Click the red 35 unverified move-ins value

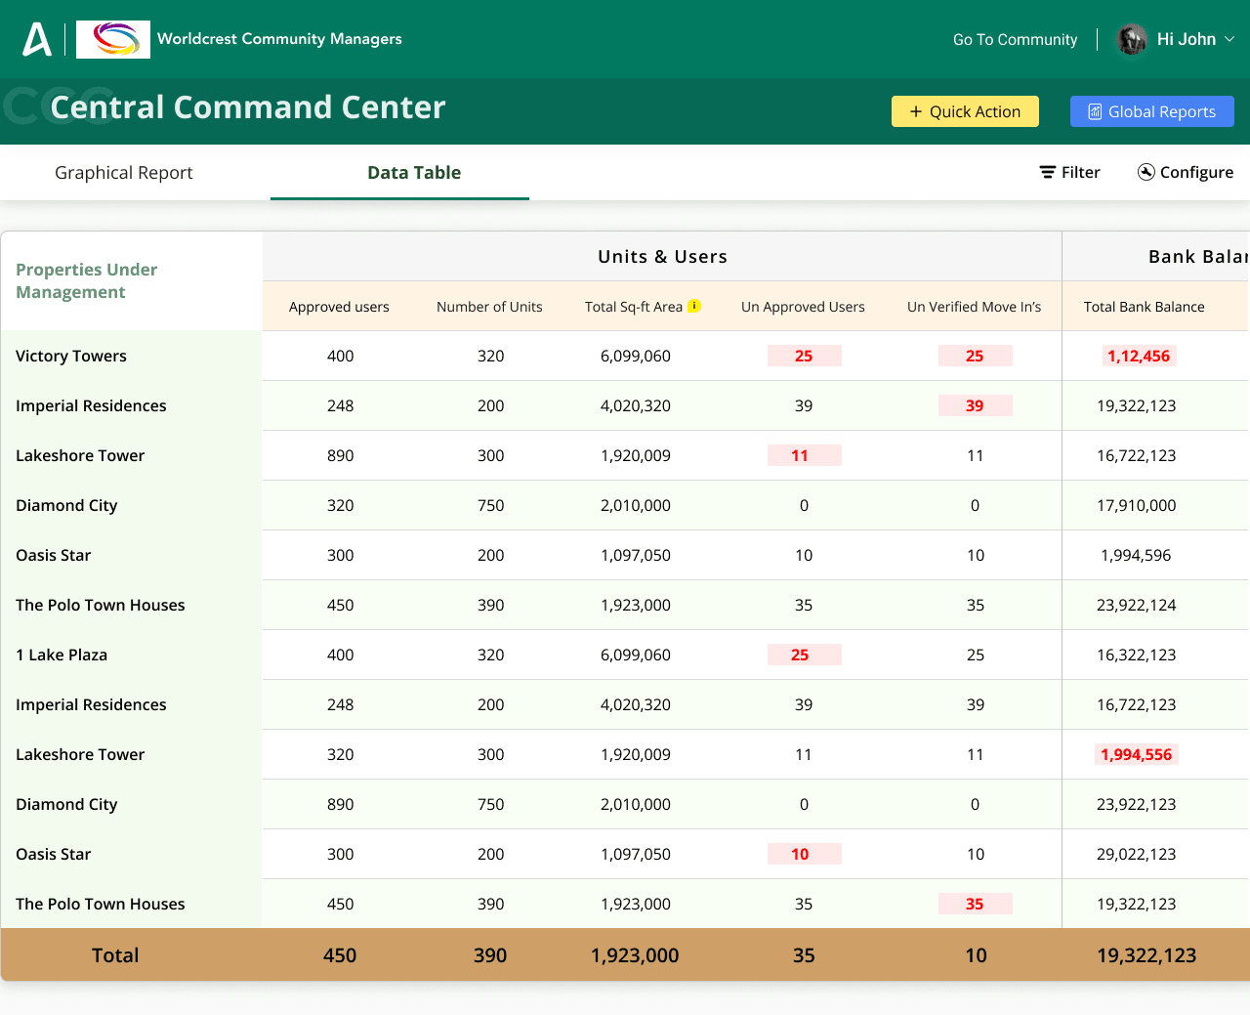coord(975,904)
